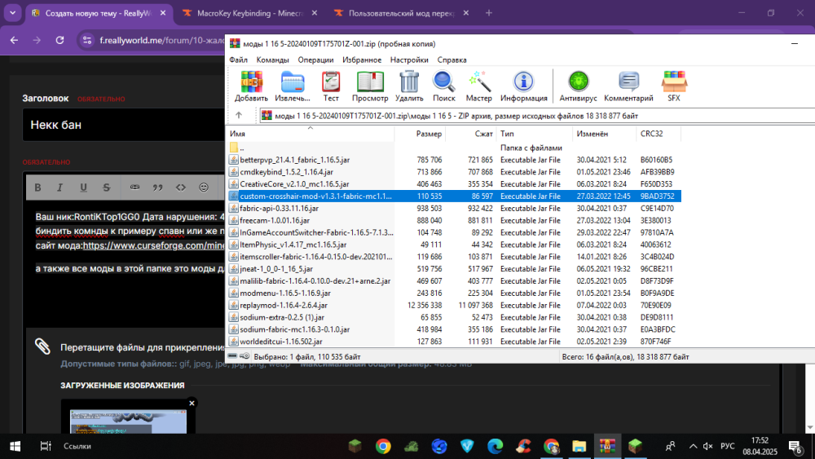Select jneat-1_0_0-1_16_5.jar

click(276, 269)
